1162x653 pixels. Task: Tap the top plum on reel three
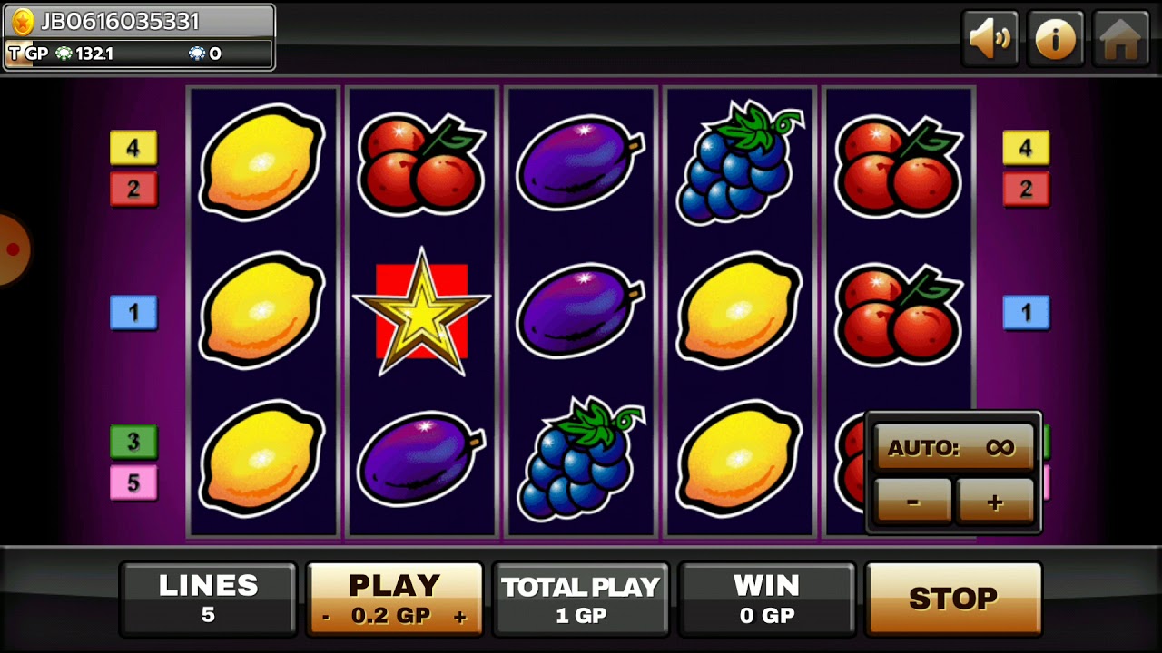click(580, 163)
